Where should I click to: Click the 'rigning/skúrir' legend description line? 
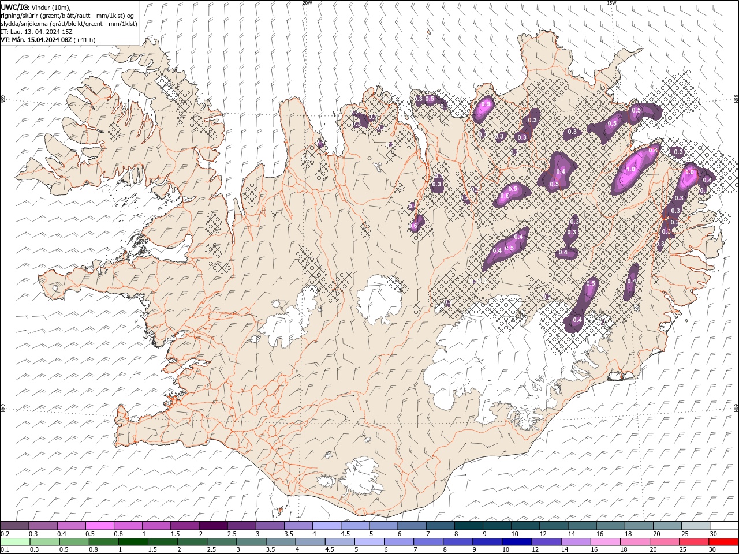click(67, 16)
